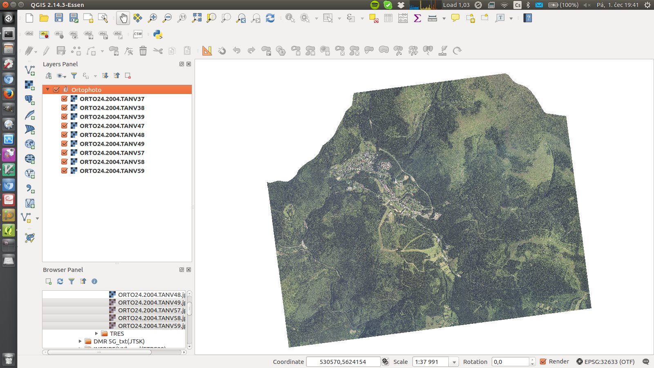This screenshot has width=654, height=368.
Task: Open QGIS help contents
Action: (x=528, y=18)
